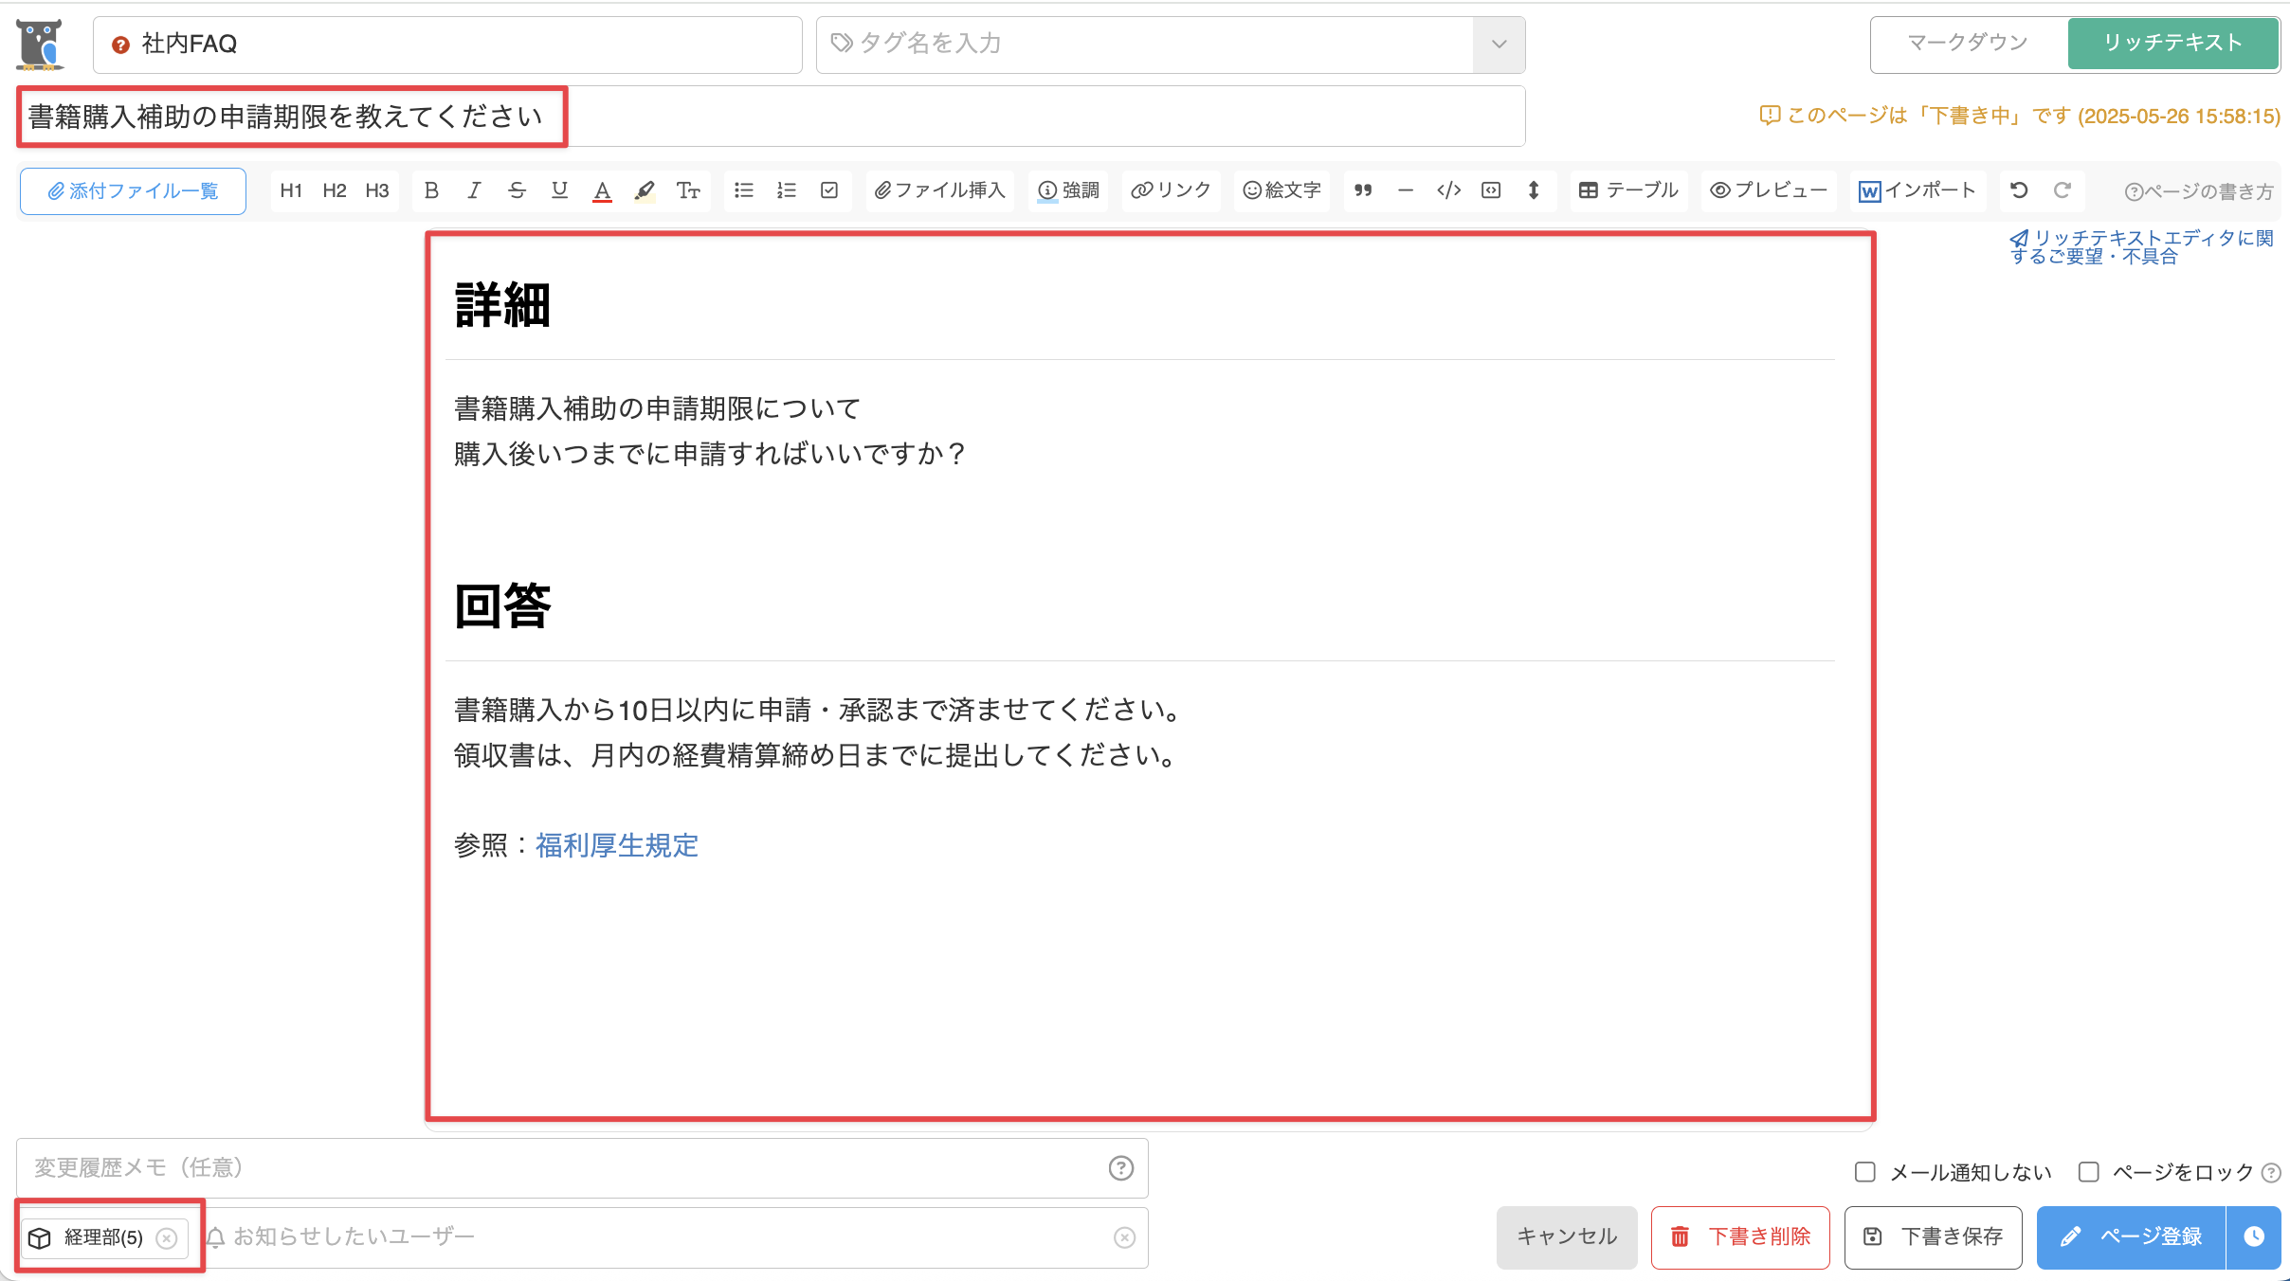Image resolution: width=2290 pixels, height=1281 pixels.
Task: Open ファイル挿入 to attach a file
Action: (x=938, y=190)
